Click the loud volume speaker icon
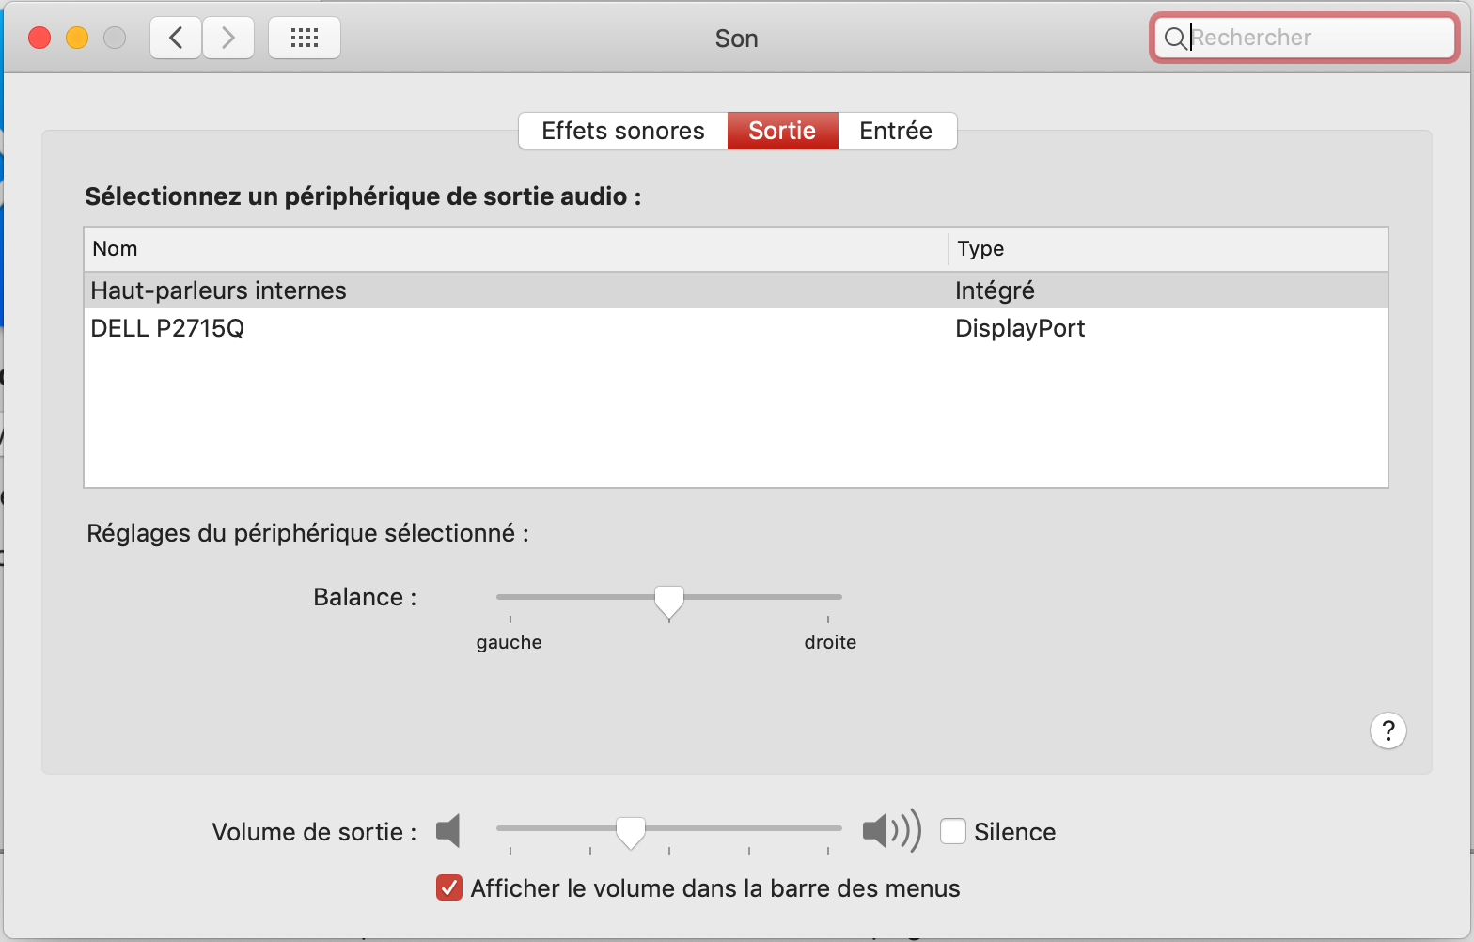 click(x=890, y=831)
